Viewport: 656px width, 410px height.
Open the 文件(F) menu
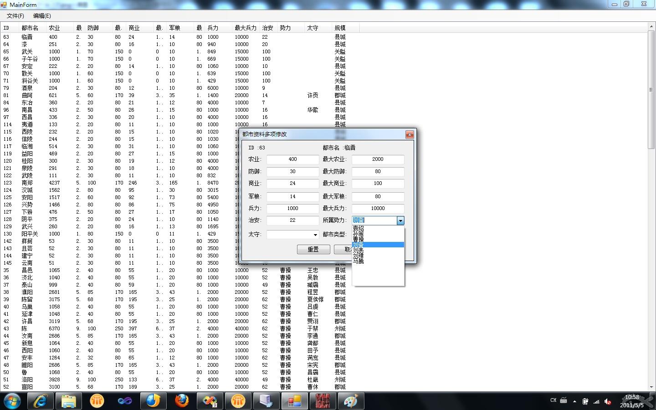pos(15,16)
